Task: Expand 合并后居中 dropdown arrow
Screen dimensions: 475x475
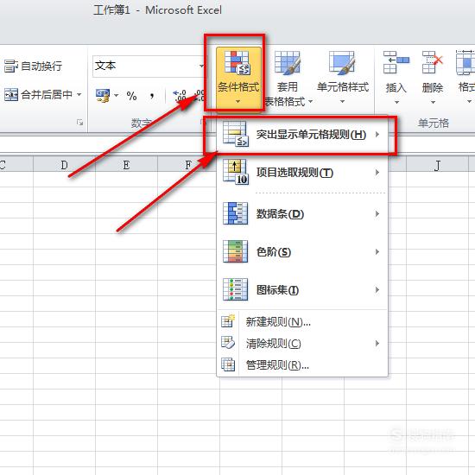Action: [79, 94]
